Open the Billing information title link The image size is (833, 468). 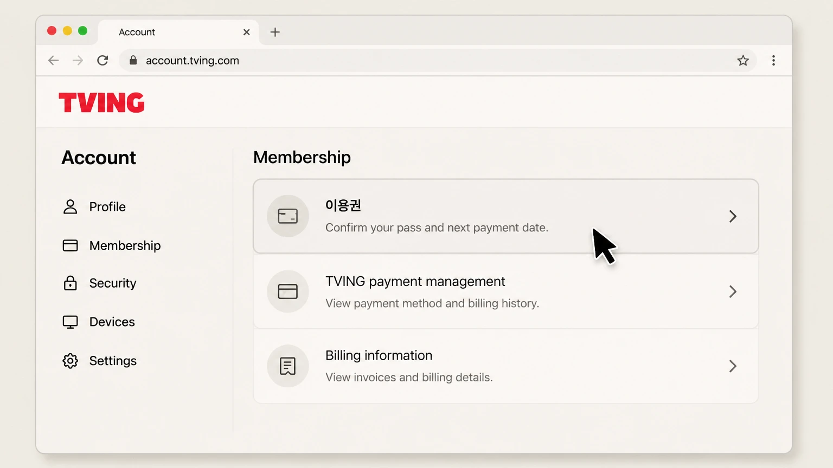pos(379,355)
